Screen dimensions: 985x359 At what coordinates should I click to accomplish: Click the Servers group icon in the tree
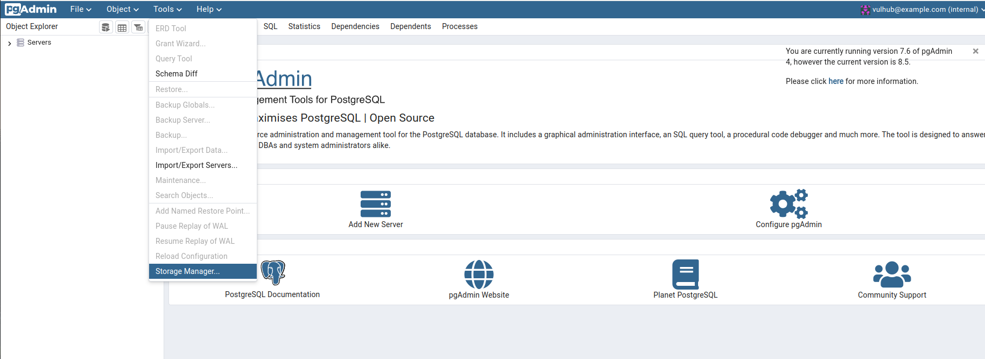click(20, 43)
